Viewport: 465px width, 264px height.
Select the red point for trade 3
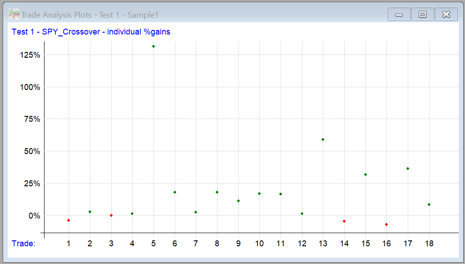point(111,215)
